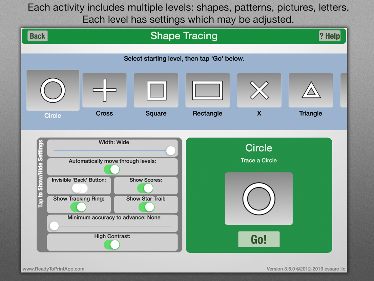The width and height of the screenshot is (374, 281).
Task: Select the Cross shape level tile
Action: tap(104, 90)
